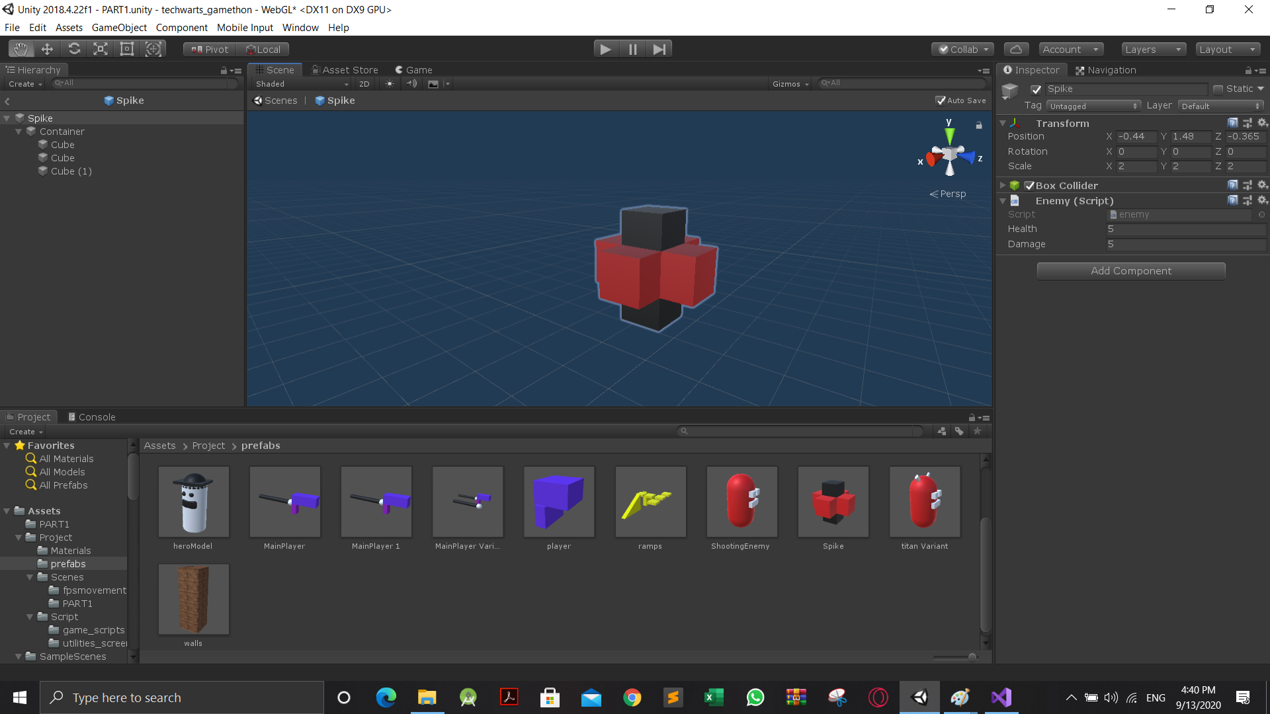Image resolution: width=1270 pixels, height=714 pixels.
Task: Select the Rect Transform tool
Action: [x=127, y=49]
